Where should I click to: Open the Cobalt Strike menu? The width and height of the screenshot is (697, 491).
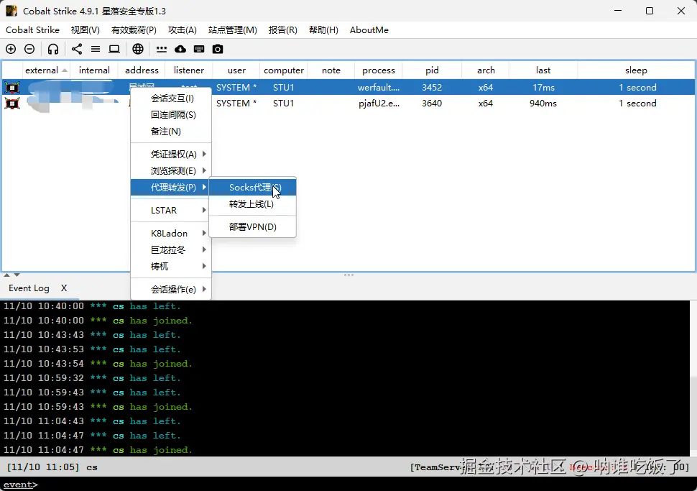(x=32, y=29)
